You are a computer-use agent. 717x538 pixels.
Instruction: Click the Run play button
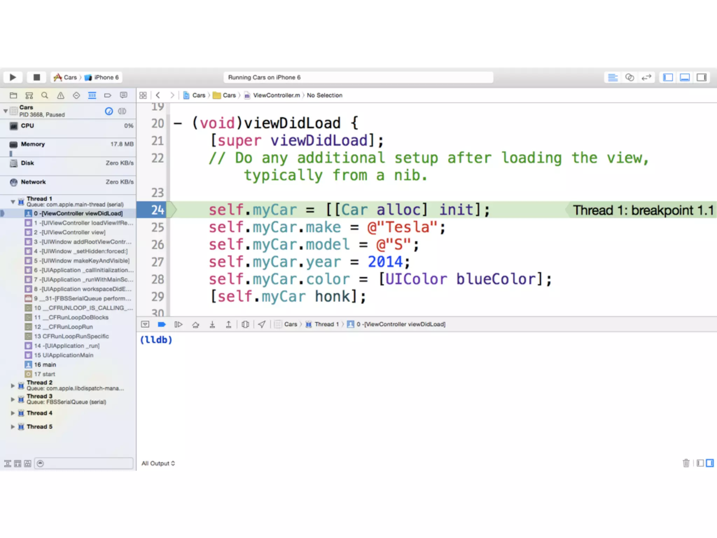pyautogui.click(x=13, y=77)
